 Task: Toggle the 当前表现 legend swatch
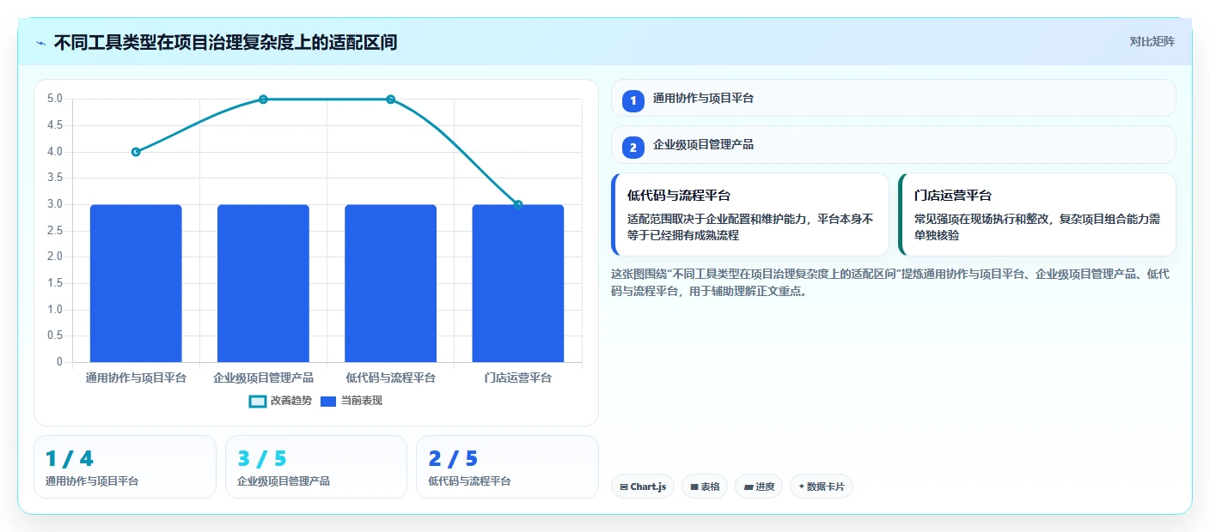(x=328, y=401)
